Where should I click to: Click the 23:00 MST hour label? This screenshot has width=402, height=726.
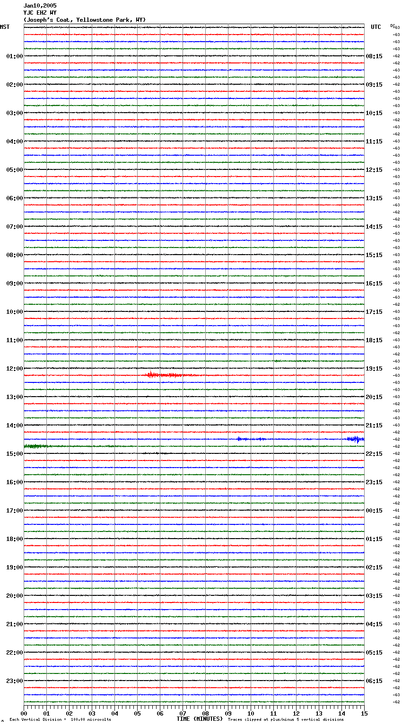[15, 681]
